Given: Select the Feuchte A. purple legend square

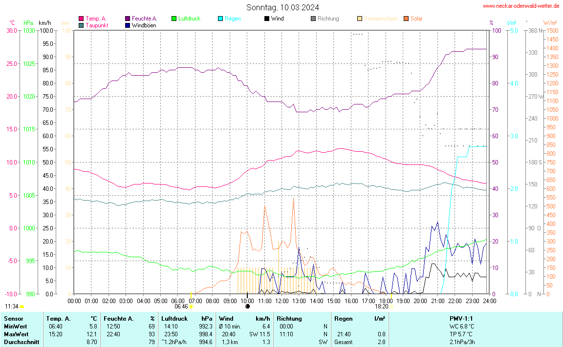Looking at the screenshot, I should coord(128,19).
